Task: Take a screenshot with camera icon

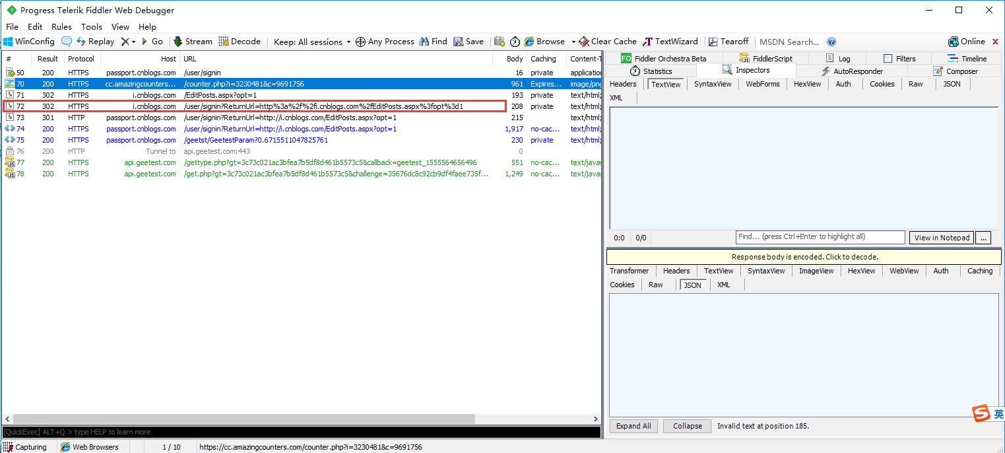Action: [500, 42]
